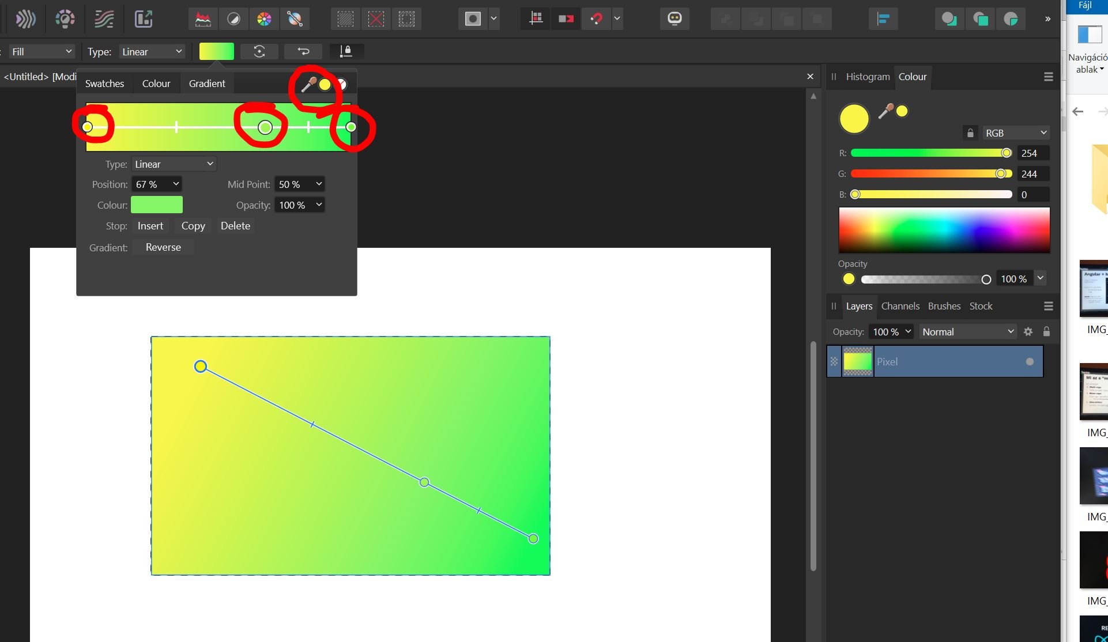The height and width of the screenshot is (642, 1108).
Task: Toggle the colour model lock icon
Action: [x=970, y=133]
